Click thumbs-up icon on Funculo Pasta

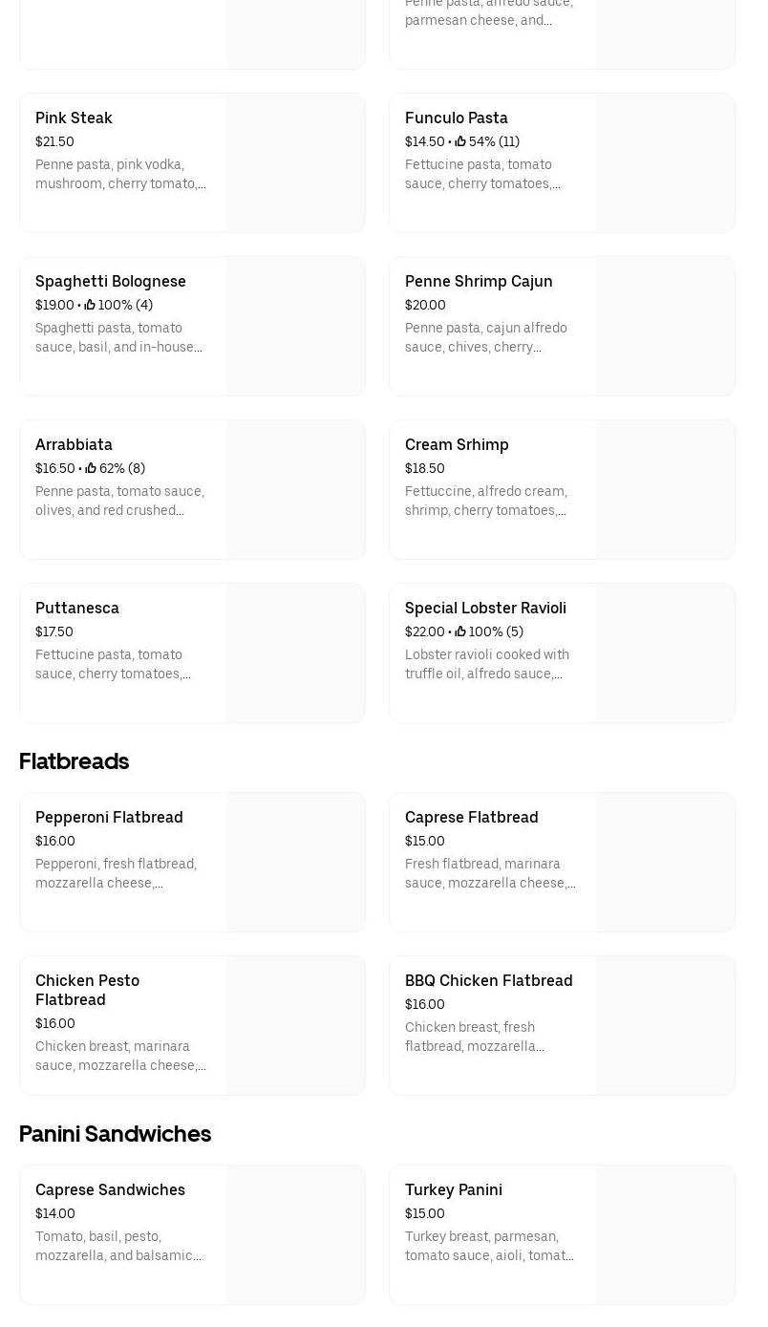tap(460, 141)
